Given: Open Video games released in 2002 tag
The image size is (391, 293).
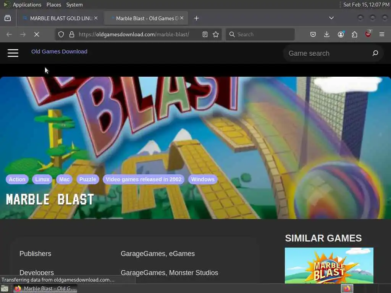Looking at the screenshot, I should pyautogui.click(x=144, y=179).
